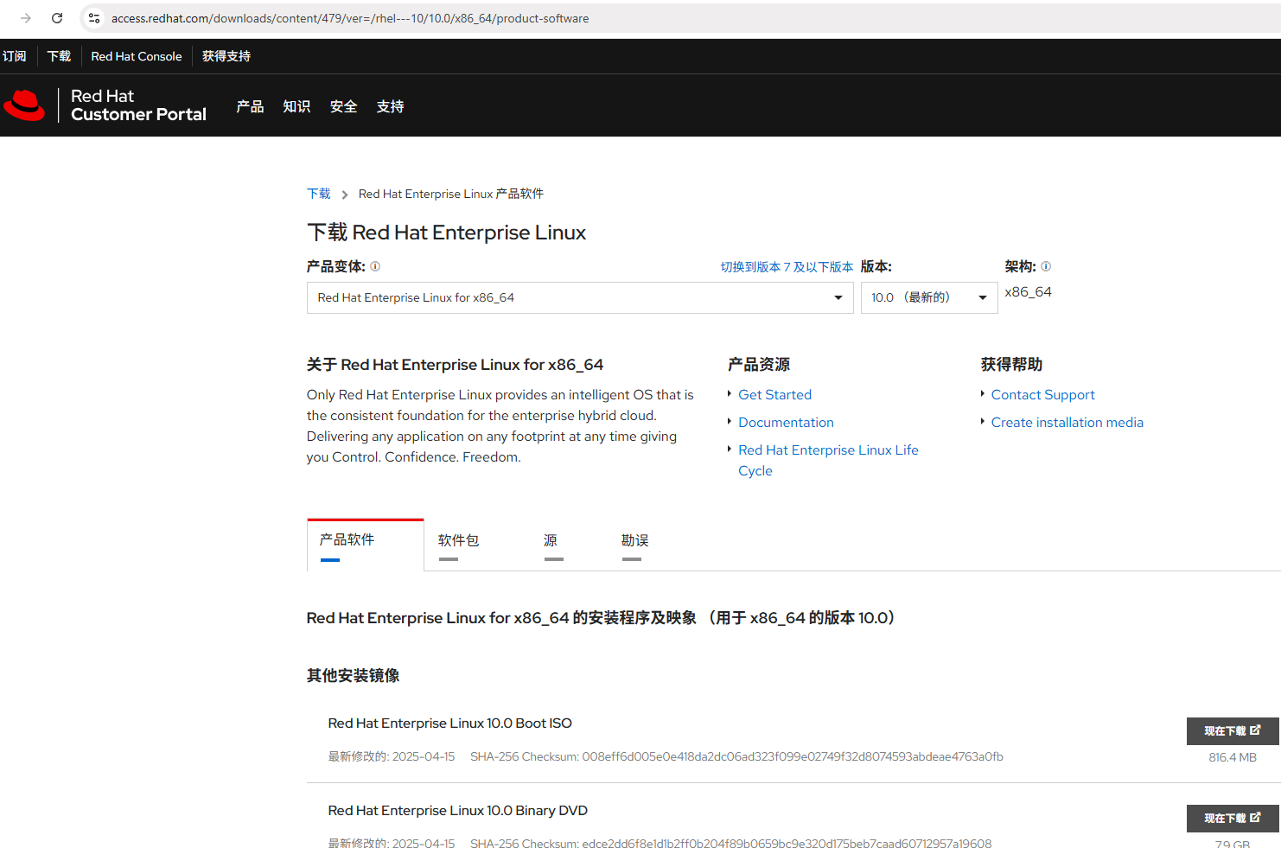Image resolution: width=1281 pixels, height=848 pixels.
Task: Open the 10.0 version dropdown
Action: click(929, 297)
